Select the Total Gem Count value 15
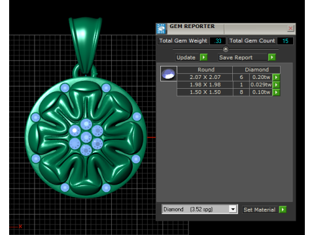The image size is (314, 235). pyautogui.click(x=285, y=40)
